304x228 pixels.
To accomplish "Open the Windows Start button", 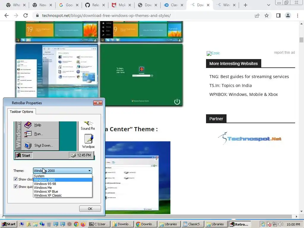I will coord(9,224).
